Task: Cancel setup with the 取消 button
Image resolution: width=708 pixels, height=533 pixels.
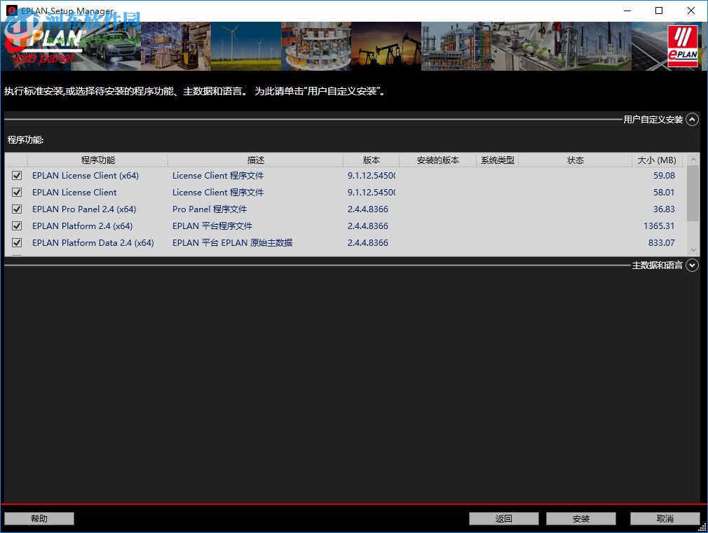Action: pyautogui.click(x=665, y=518)
